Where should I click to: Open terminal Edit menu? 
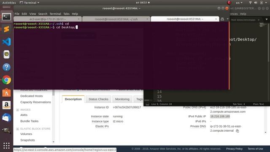[24, 14]
